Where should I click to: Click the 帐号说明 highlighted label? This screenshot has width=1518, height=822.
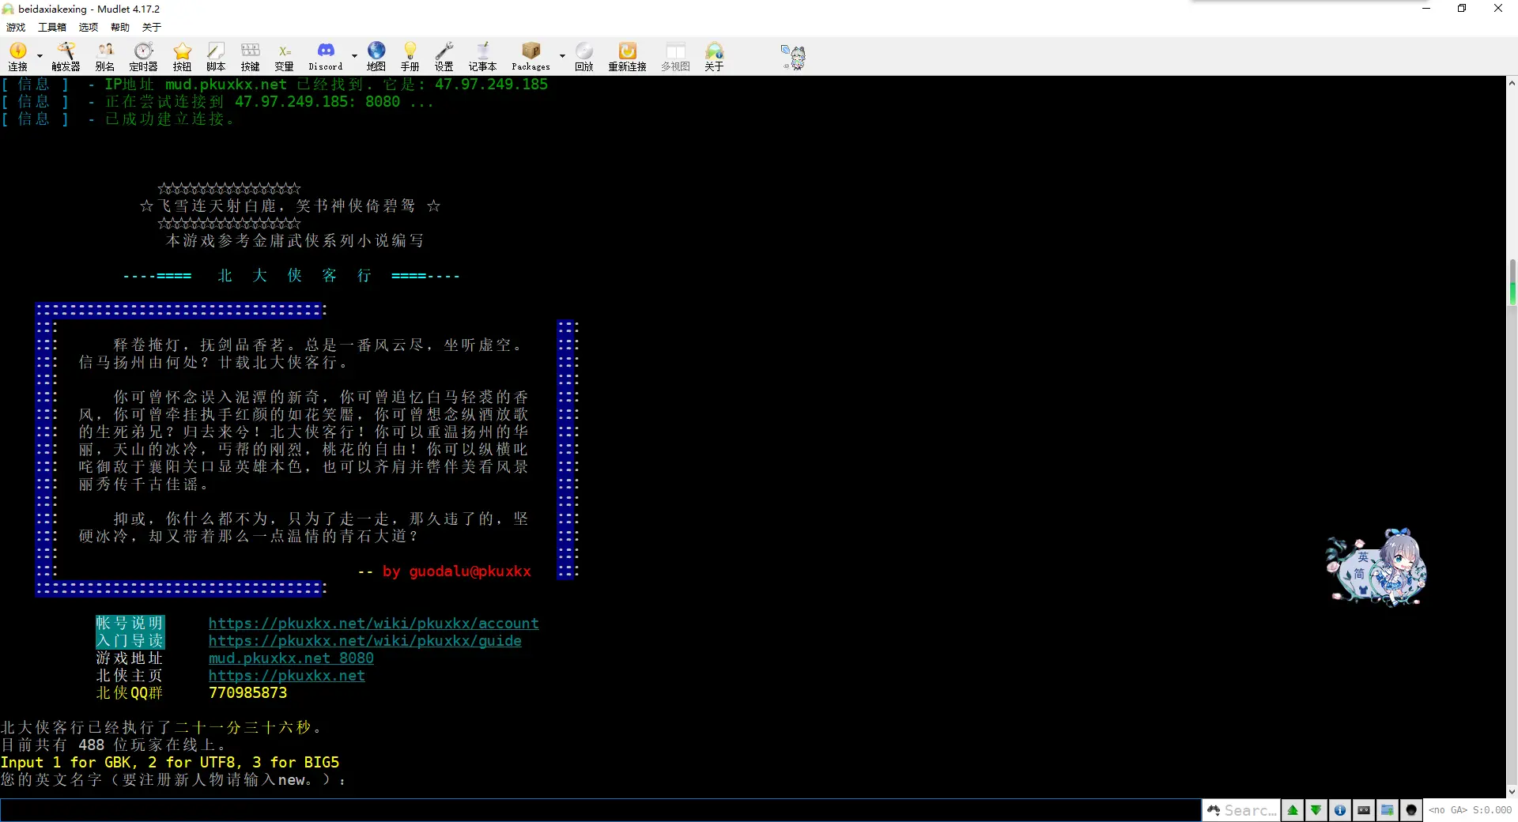click(130, 624)
